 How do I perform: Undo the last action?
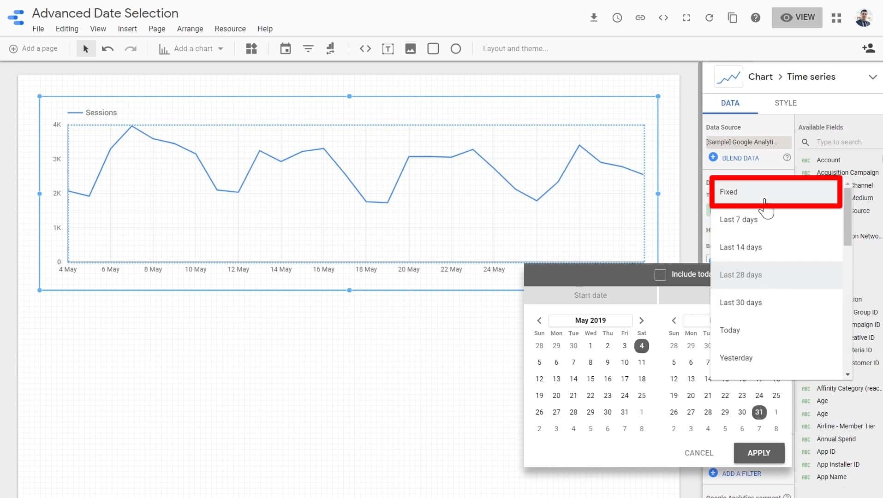tap(107, 48)
